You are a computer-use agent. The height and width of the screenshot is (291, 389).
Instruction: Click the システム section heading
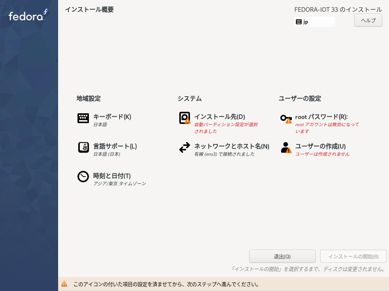(x=190, y=99)
